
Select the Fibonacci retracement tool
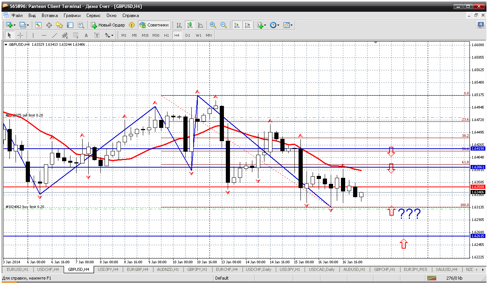(x=76, y=35)
